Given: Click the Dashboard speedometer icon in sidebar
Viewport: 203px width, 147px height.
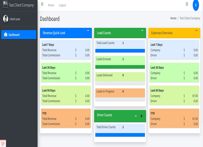Looking at the screenshot, I should point(5,35).
